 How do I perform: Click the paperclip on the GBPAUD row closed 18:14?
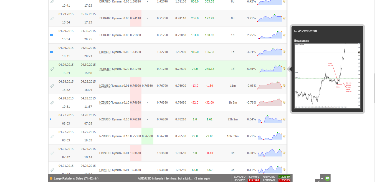(x=52, y=153)
